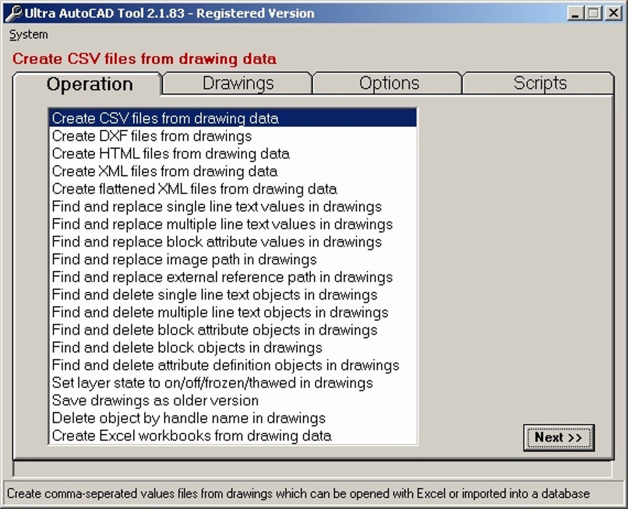Screen dimensions: 628x509
Task: Select 'Create HTML files from drawing data'
Action: (x=233, y=154)
